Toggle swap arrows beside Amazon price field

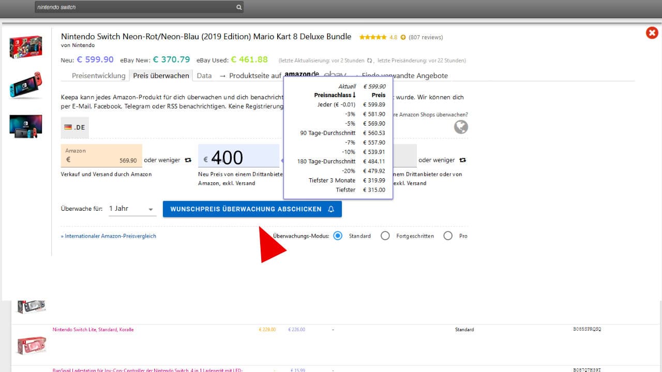pos(188,160)
